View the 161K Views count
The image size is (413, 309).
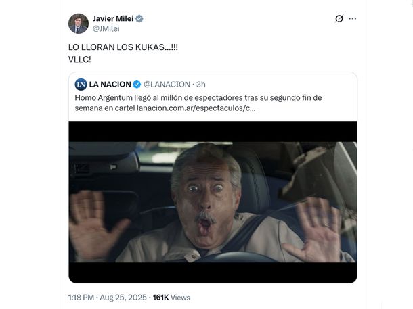[x=171, y=298]
